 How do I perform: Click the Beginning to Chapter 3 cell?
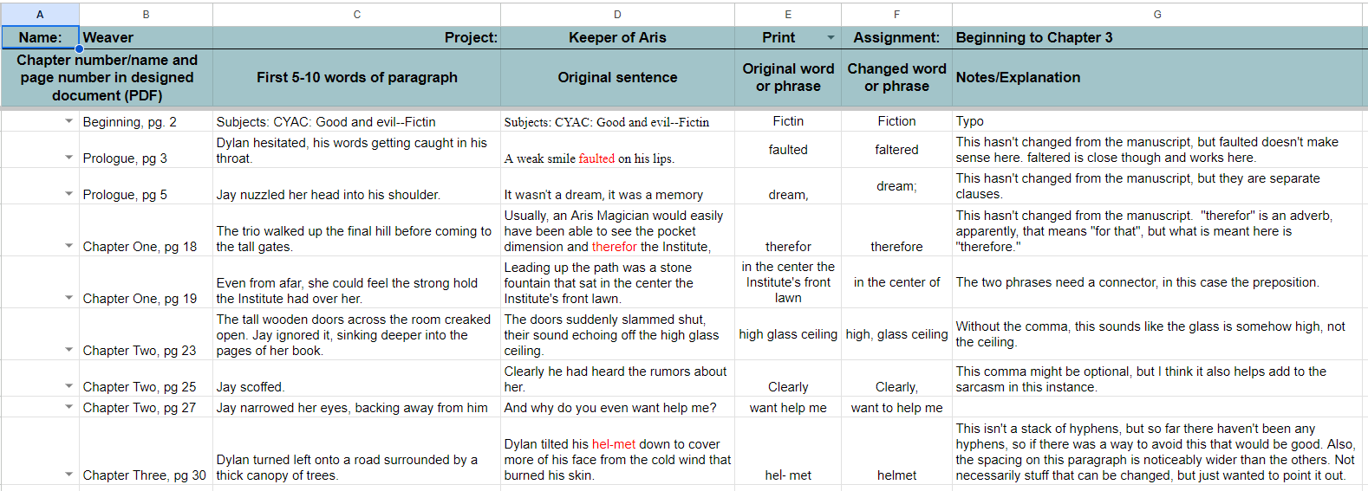tap(1157, 38)
